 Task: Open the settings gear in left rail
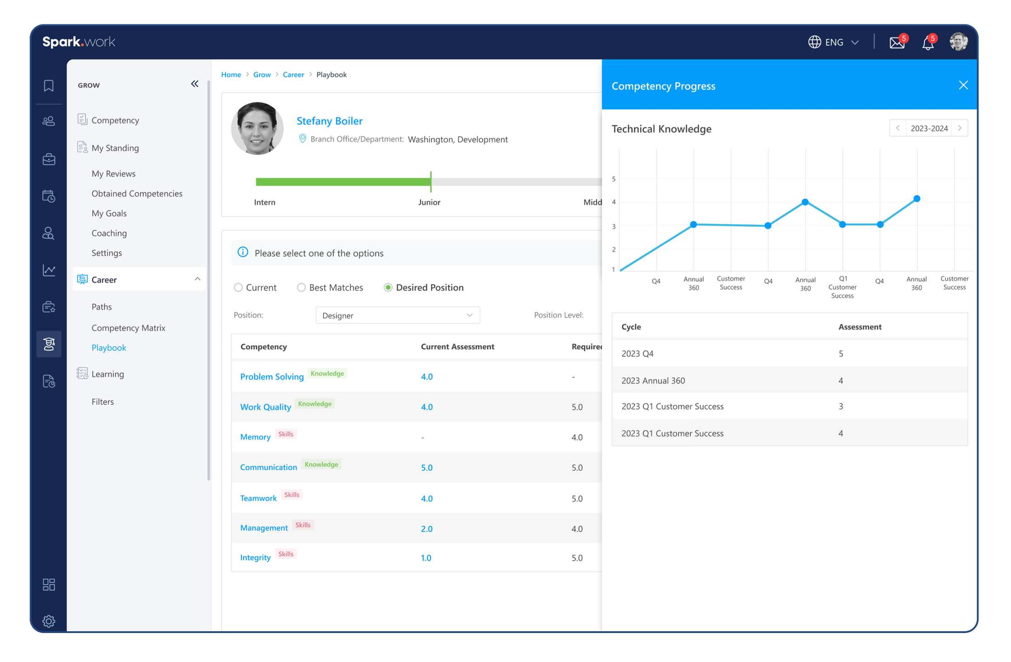click(49, 621)
